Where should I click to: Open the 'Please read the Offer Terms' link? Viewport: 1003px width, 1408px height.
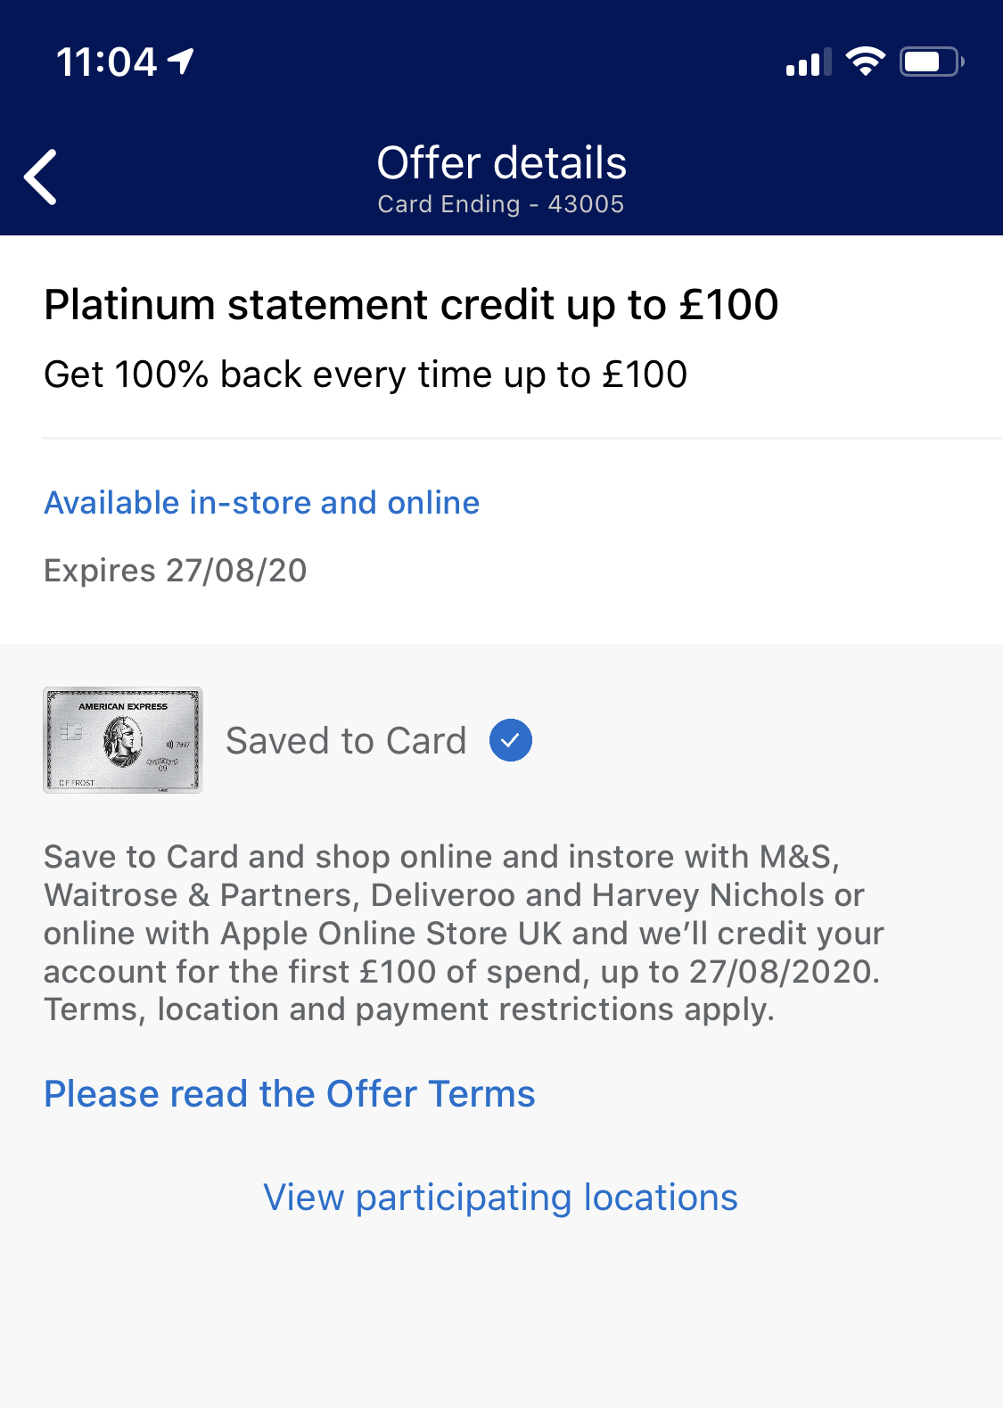click(290, 1094)
